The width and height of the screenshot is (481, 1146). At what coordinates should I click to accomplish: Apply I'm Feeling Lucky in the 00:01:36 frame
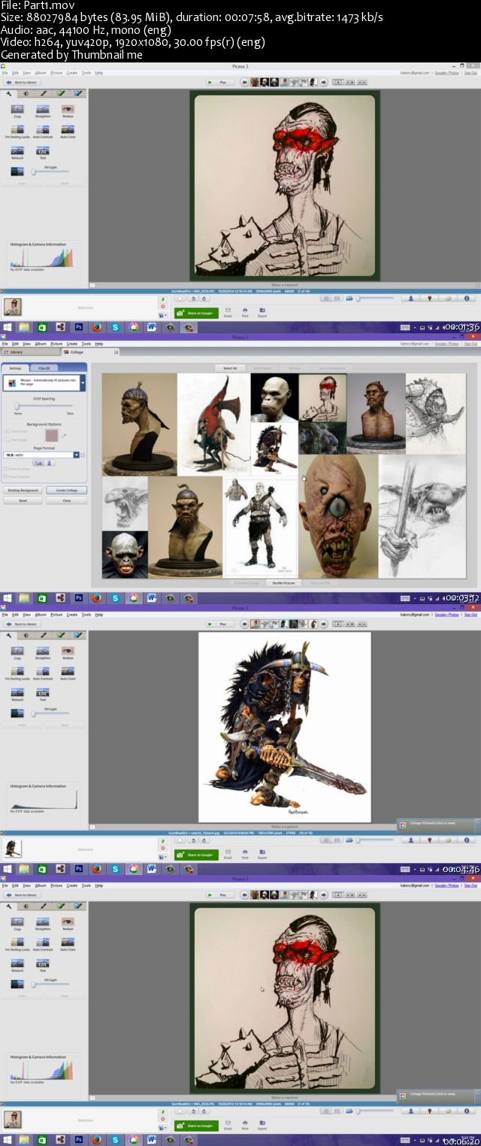(x=17, y=131)
